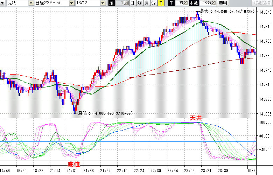Open the 13/12 contract month dropdown
273x175 pixels.
[x=103, y=3]
